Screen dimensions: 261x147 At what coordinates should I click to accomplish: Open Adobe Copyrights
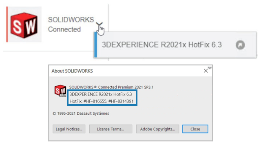coord(157,129)
